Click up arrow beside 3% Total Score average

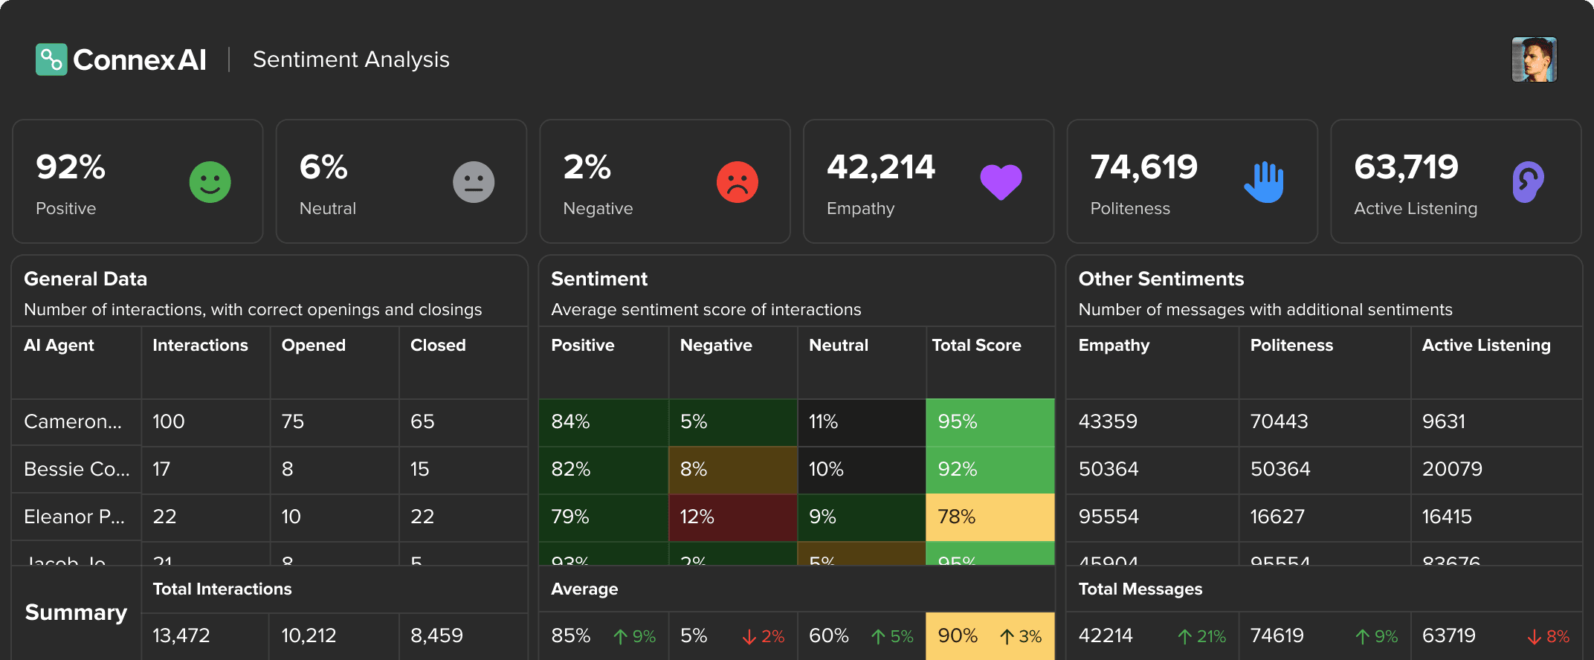click(1007, 636)
